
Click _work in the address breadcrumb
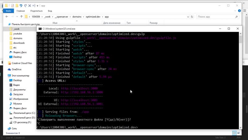click(47, 17)
